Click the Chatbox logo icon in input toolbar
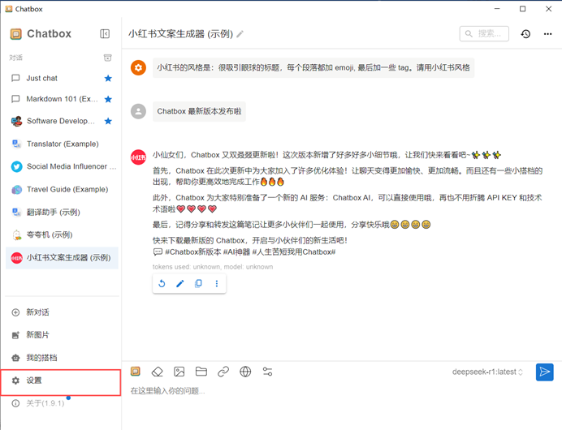 point(136,372)
